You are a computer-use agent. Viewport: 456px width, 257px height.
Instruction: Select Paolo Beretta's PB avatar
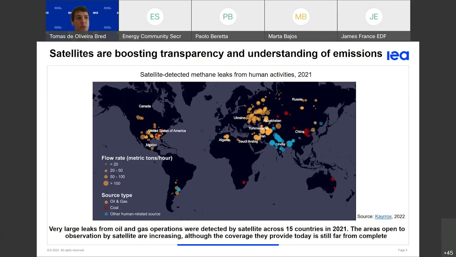[228, 16]
